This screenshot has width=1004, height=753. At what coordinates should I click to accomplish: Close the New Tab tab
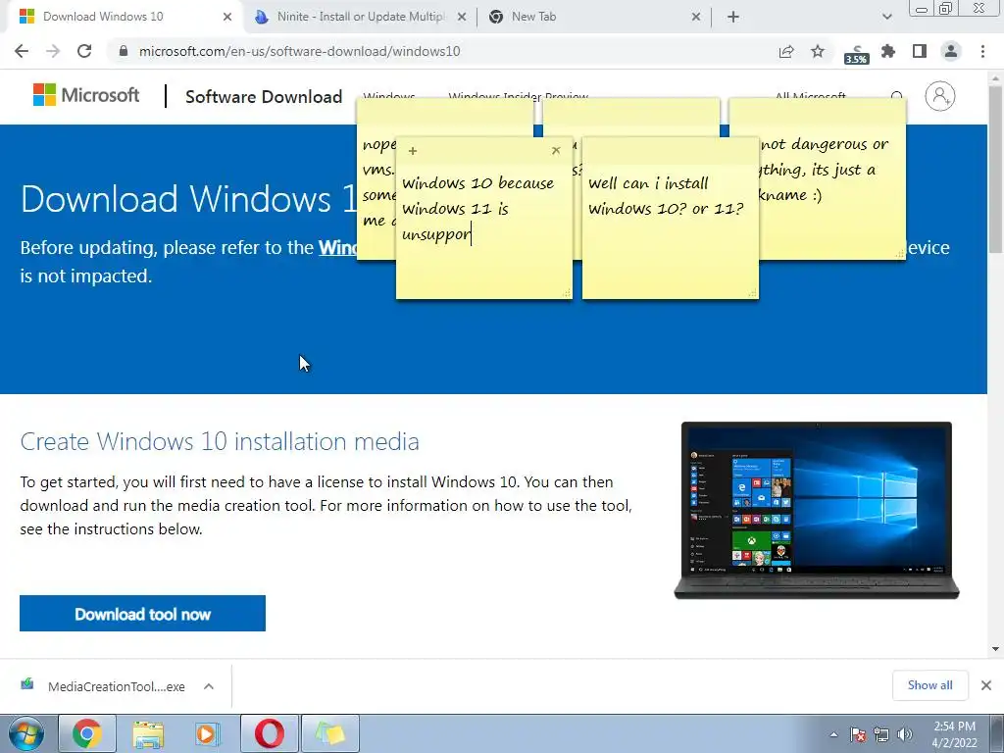696,18
